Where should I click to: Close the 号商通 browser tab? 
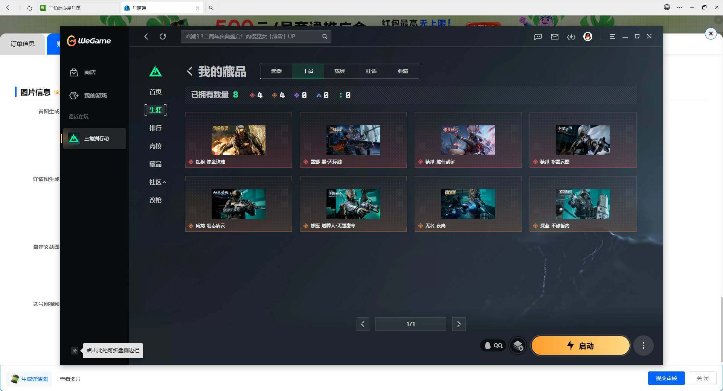pos(197,8)
